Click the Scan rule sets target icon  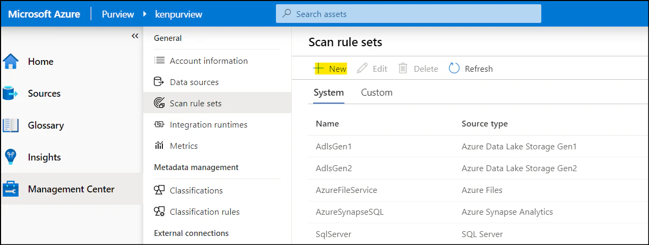coord(159,103)
